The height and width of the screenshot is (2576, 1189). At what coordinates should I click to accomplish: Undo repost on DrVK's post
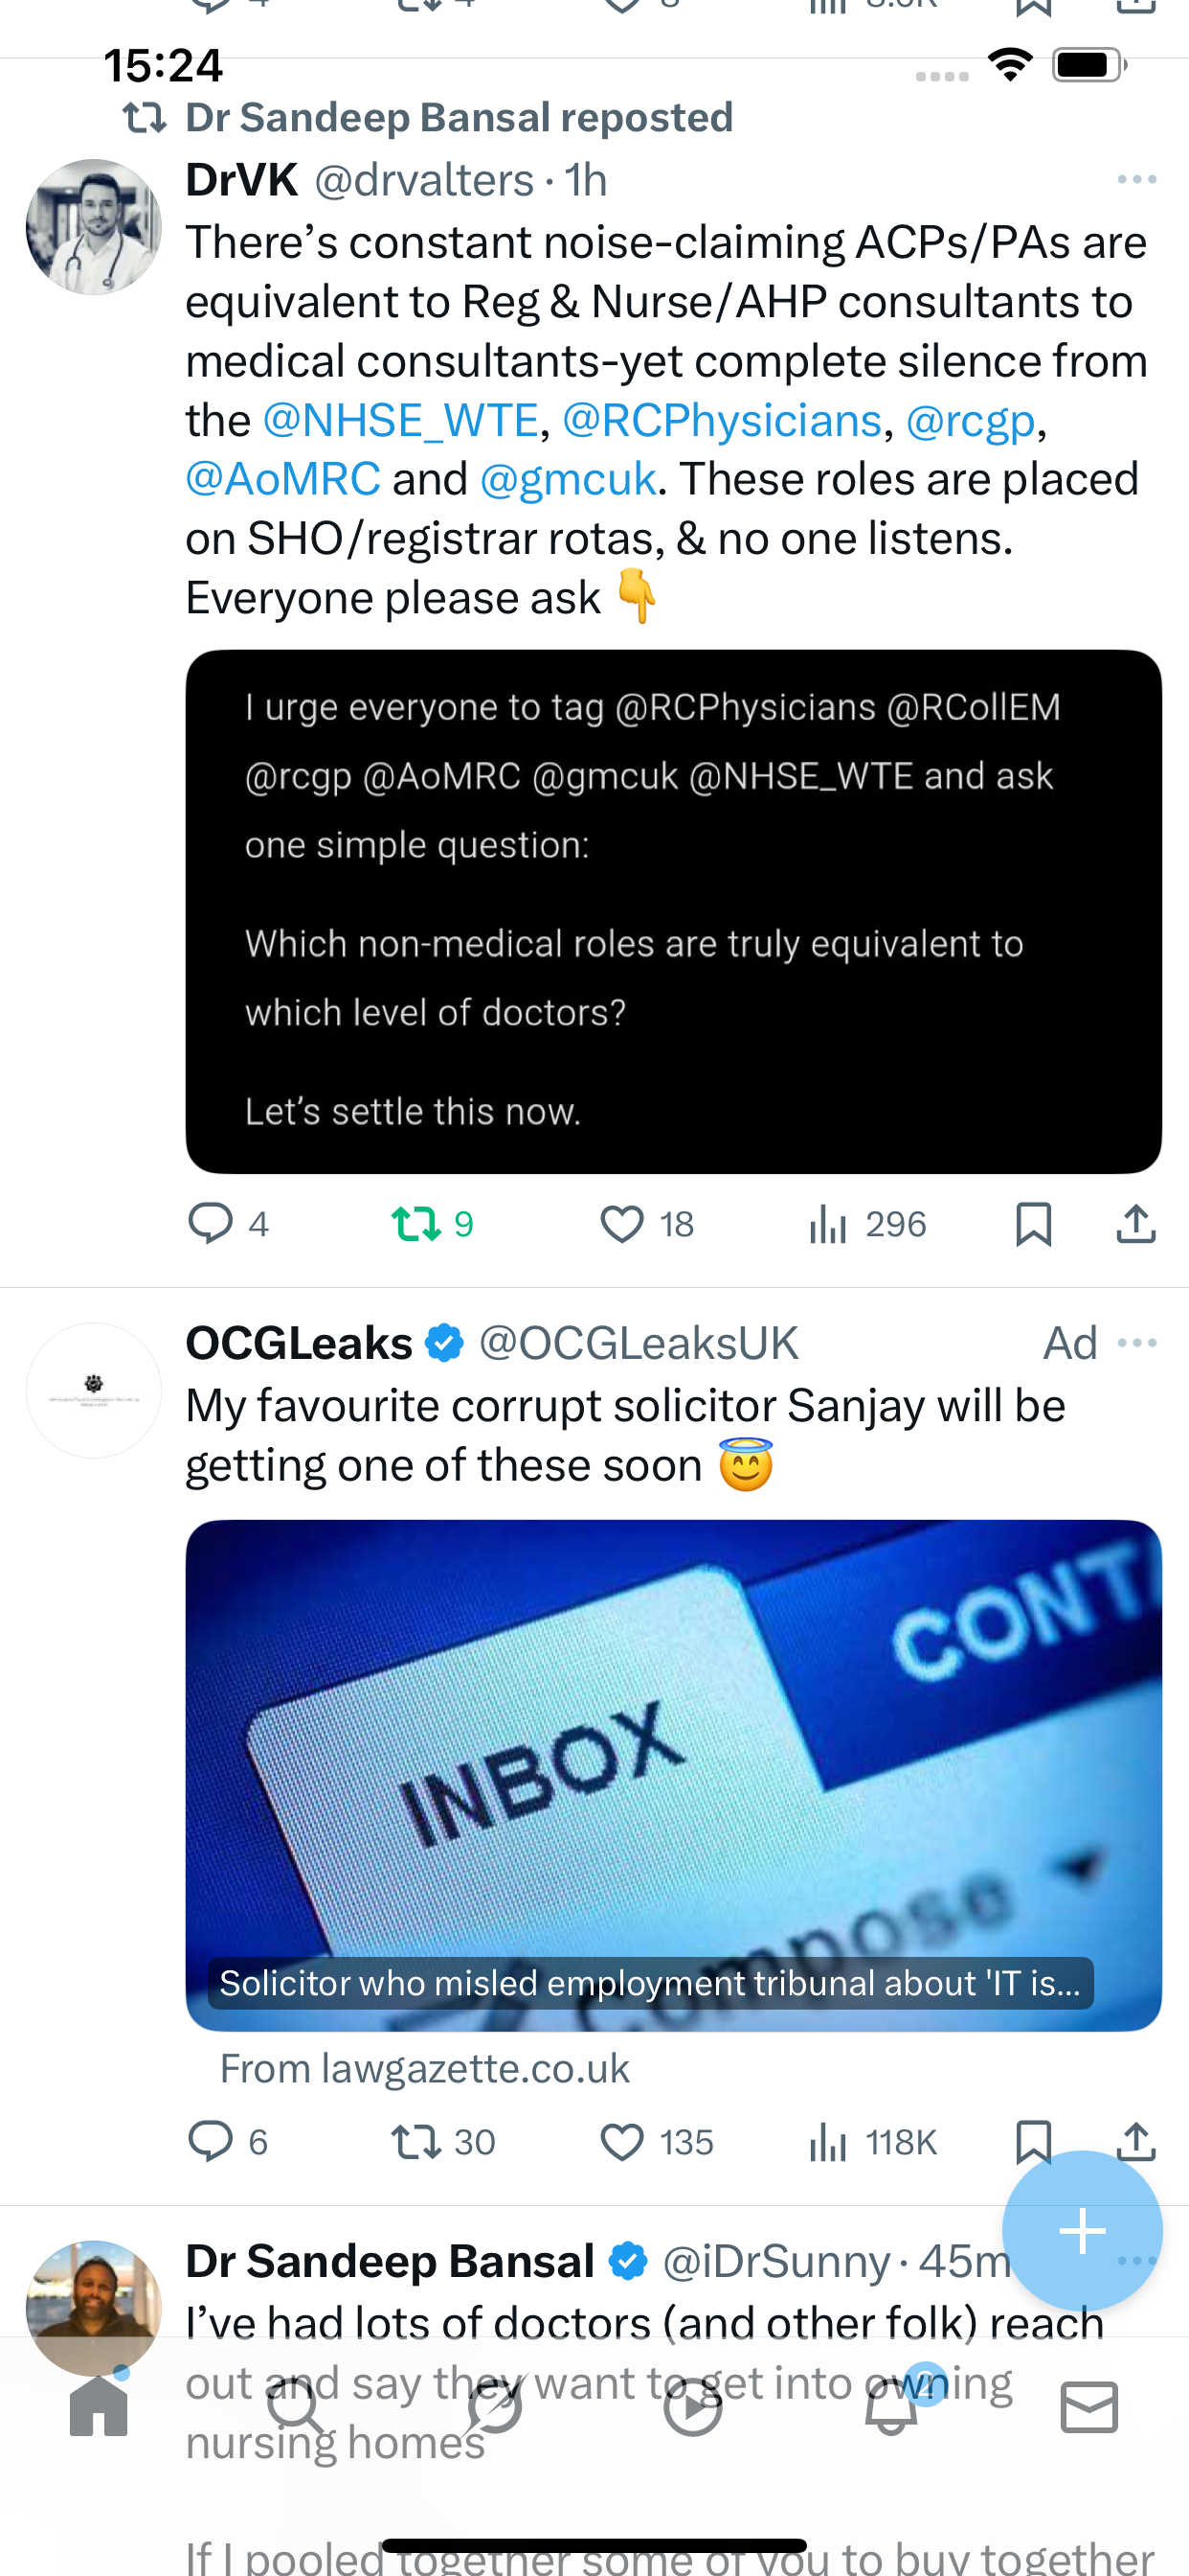pyautogui.click(x=416, y=1223)
